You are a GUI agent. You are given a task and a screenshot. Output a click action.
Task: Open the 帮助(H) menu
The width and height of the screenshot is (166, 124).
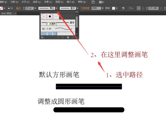tap(82, 2)
